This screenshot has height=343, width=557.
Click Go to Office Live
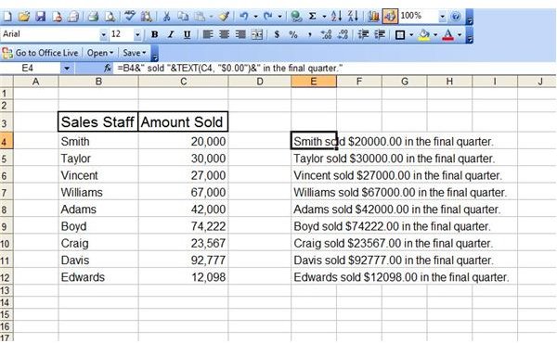(x=40, y=53)
